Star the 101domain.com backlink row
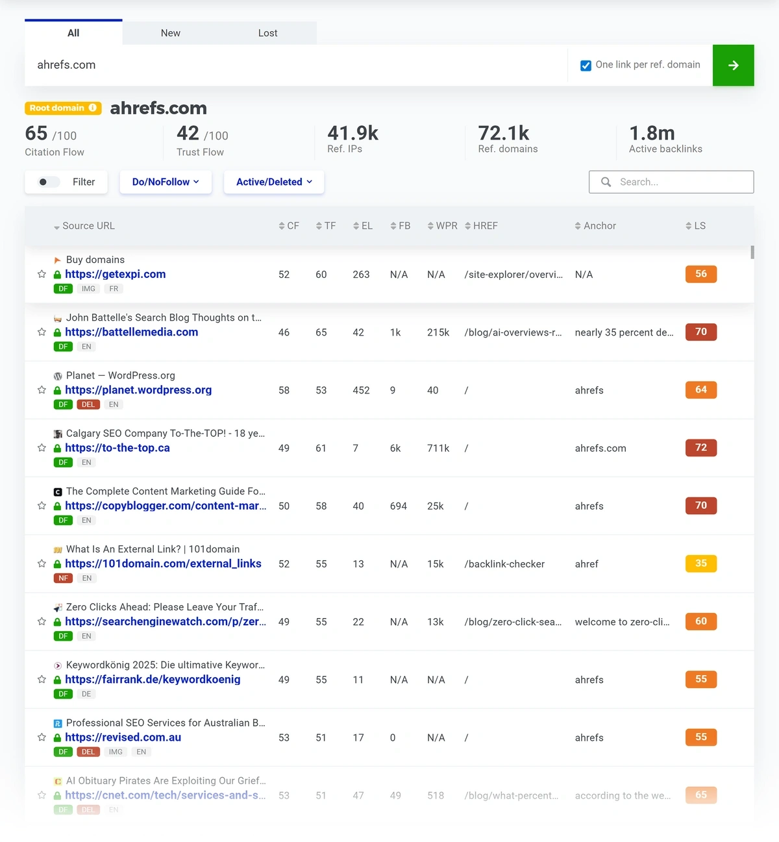779x842 pixels. click(x=42, y=563)
